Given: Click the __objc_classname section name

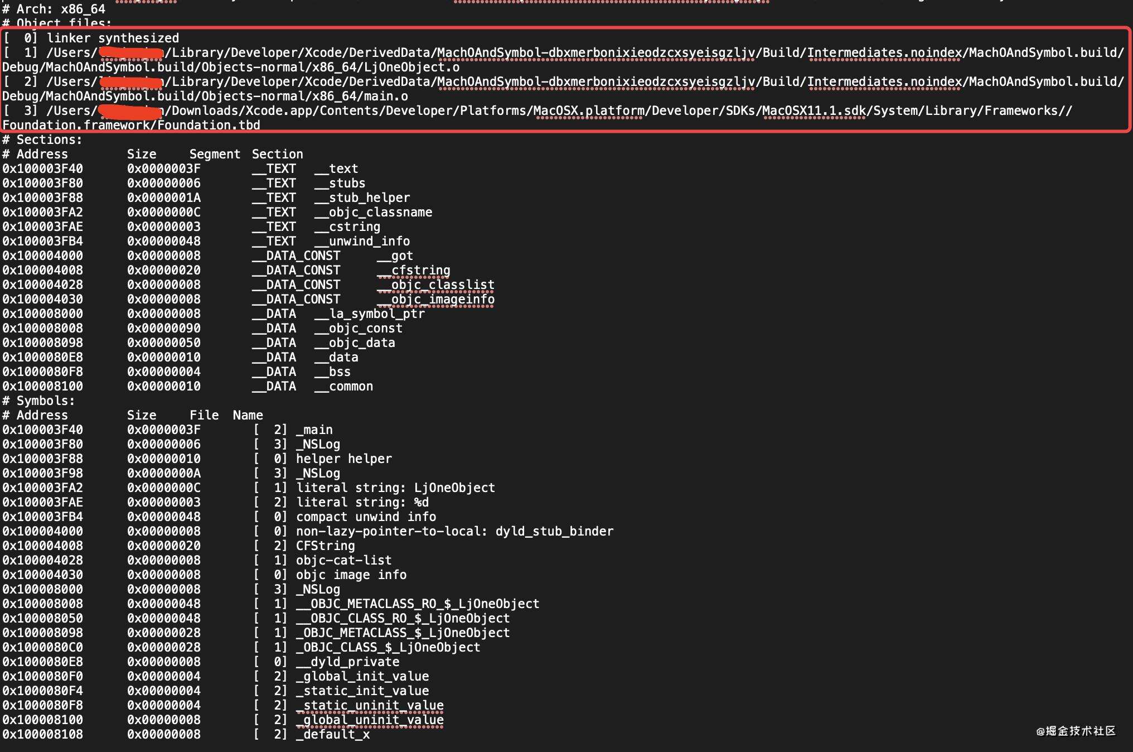Looking at the screenshot, I should pyautogui.click(x=374, y=212).
